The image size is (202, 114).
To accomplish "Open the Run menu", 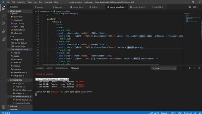I will pyautogui.click(x=40, y=2).
